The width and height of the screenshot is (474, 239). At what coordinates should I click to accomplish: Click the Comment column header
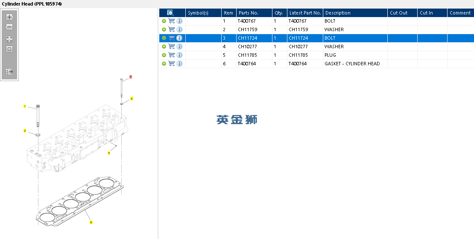[460, 13]
